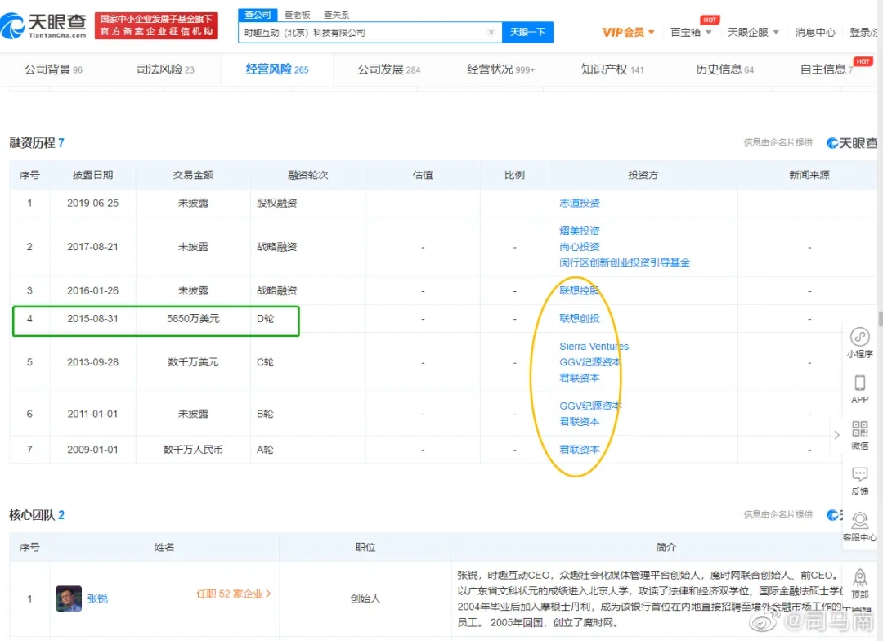The width and height of the screenshot is (883, 641).
Task: Show the WeChat (微信) QR code icon
Action: tap(859, 429)
